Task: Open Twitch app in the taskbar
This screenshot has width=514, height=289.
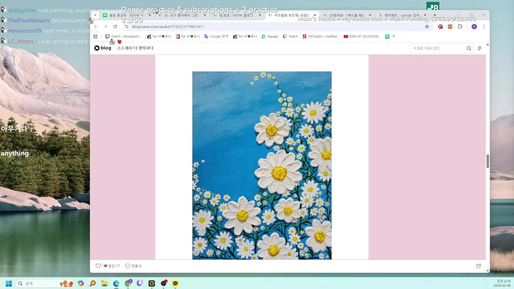Action: tap(140, 283)
